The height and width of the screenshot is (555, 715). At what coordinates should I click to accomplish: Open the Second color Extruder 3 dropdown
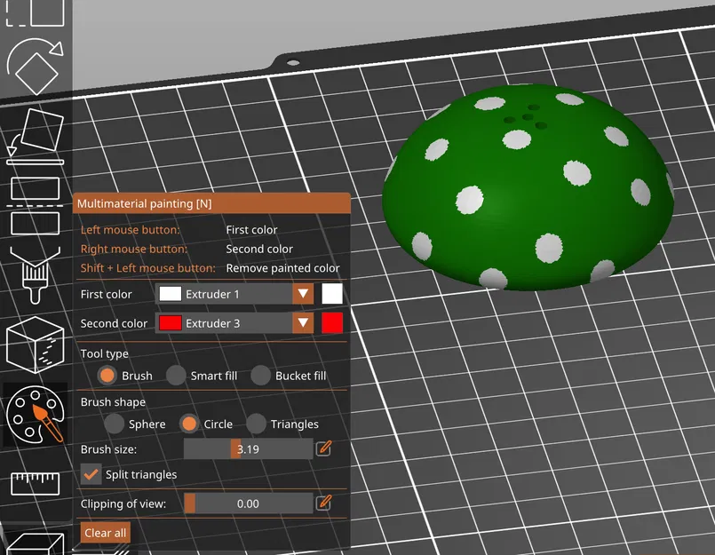coord(234,323)
